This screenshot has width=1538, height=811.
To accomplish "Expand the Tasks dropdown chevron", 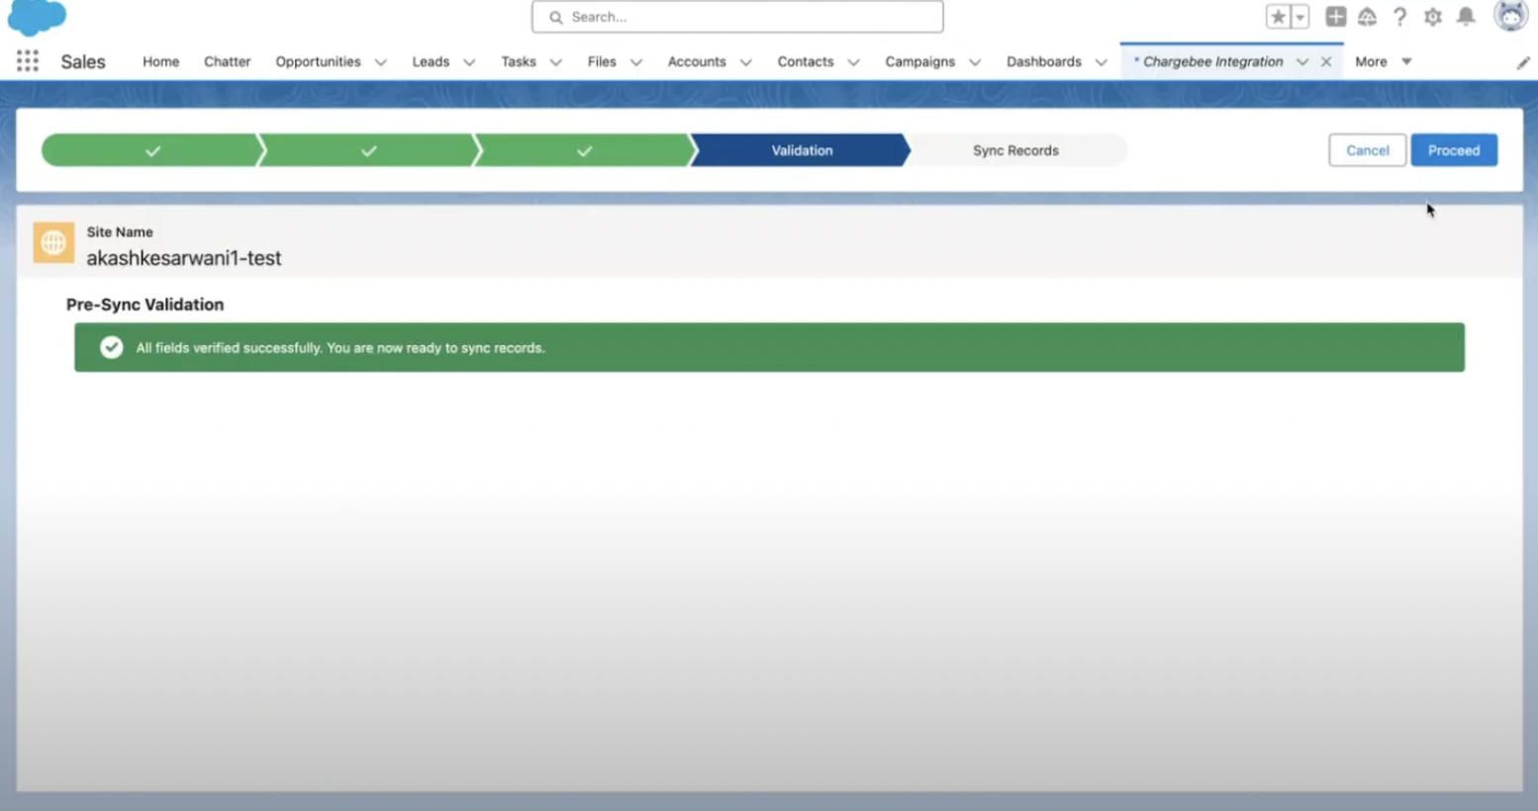I will pos(555,62).
